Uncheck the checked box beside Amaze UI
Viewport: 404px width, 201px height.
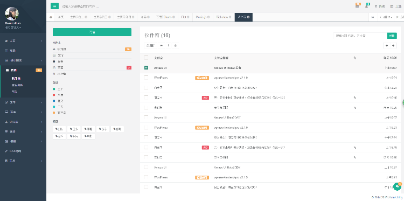(147, 68)
